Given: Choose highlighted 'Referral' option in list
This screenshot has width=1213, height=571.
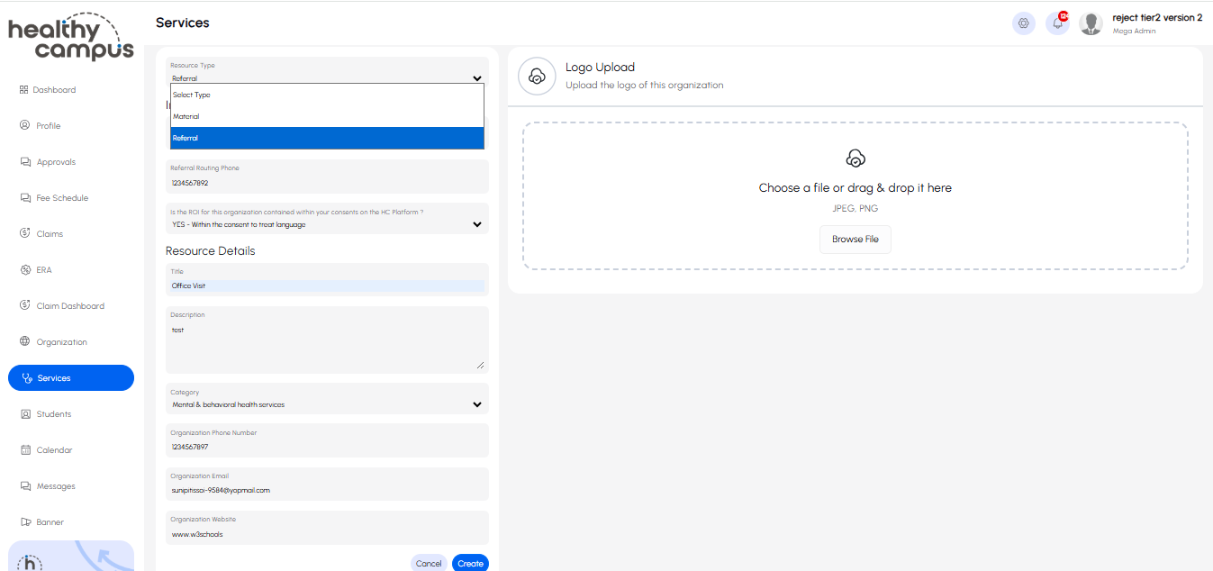Looking at the screenshot, I should [x=327, y=138].
